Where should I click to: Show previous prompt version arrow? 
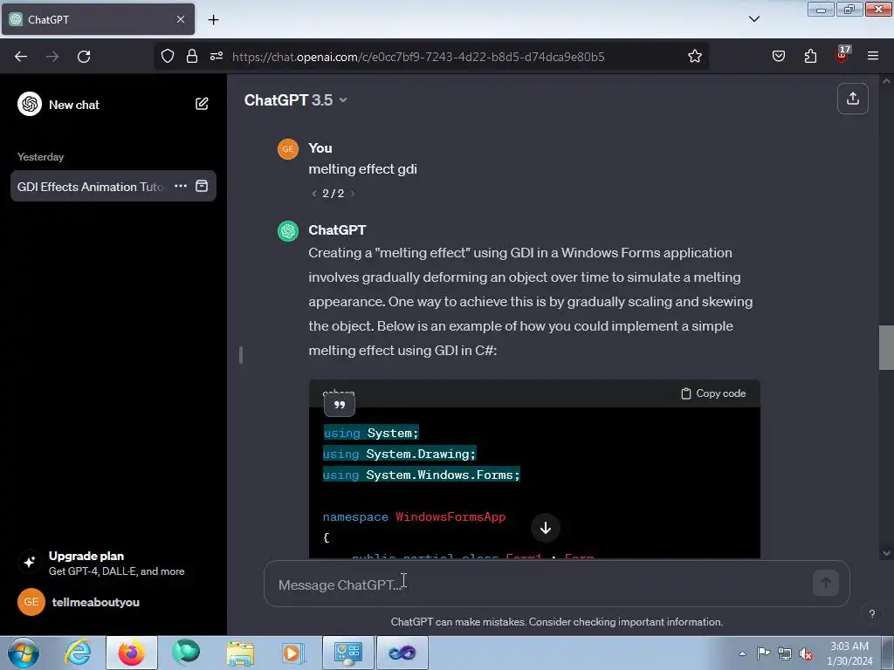tap(314, 194)
